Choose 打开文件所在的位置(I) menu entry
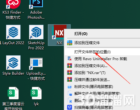The width and height of the screenshot is (140, 110). 102,52
